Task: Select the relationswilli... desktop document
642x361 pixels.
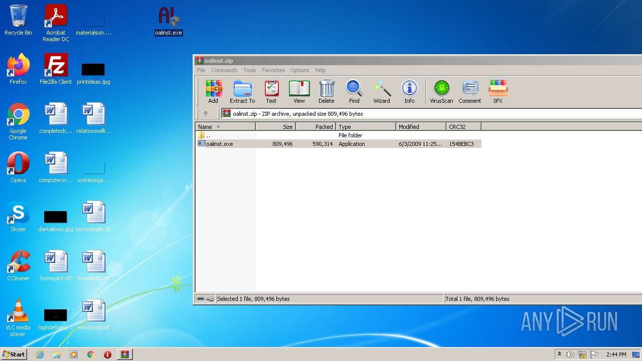Action: 93,118
